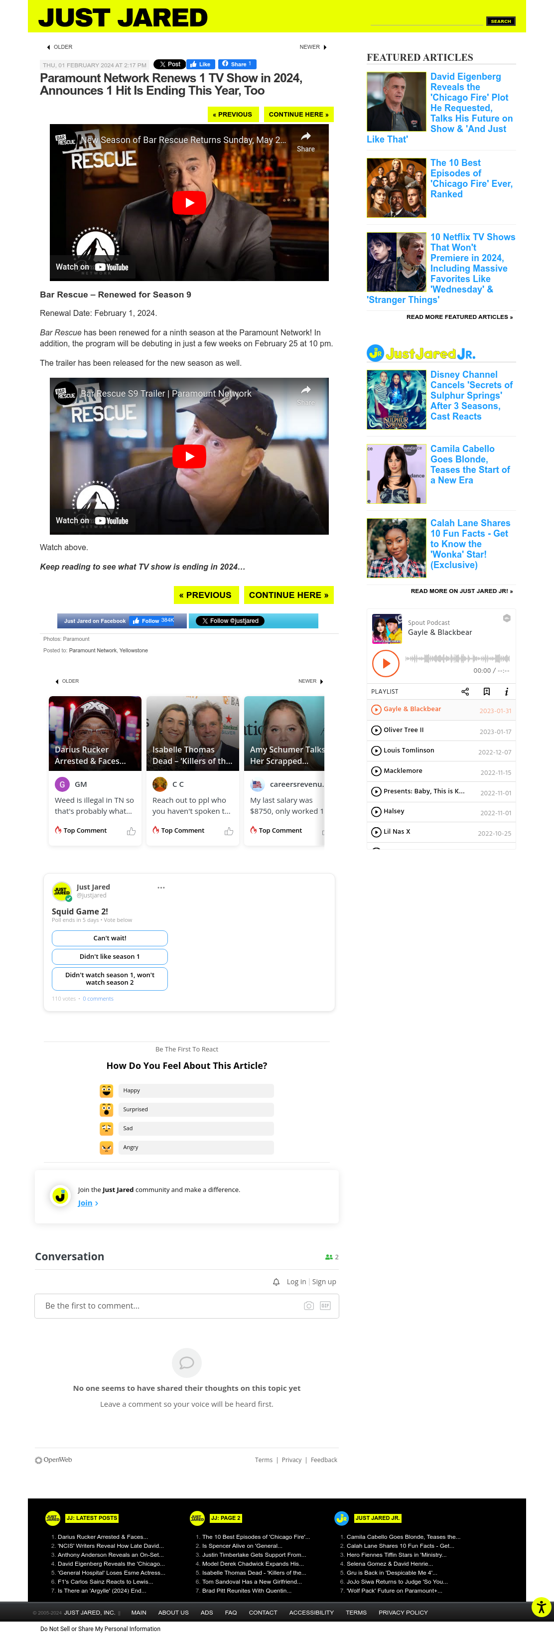Open ABOUT US in footer menu
The height and width of the screenshot is (1639, 554).
point(173,1613)
